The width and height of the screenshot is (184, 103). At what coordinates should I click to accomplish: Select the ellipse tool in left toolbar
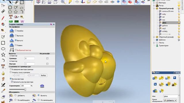tap(3, 49)
